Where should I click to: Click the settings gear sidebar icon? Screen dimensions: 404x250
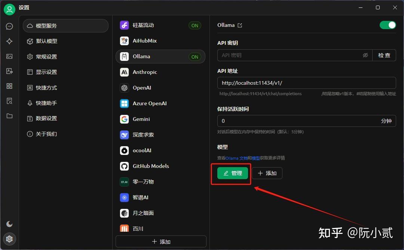click(9, 239)
